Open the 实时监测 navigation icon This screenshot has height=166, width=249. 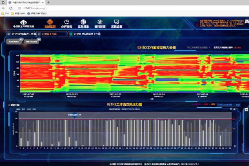pos(50,22)
